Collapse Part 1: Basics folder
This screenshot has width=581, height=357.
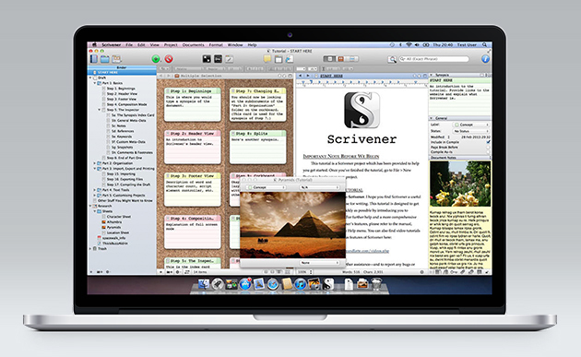pyautogui.click(x=95, y=83)
